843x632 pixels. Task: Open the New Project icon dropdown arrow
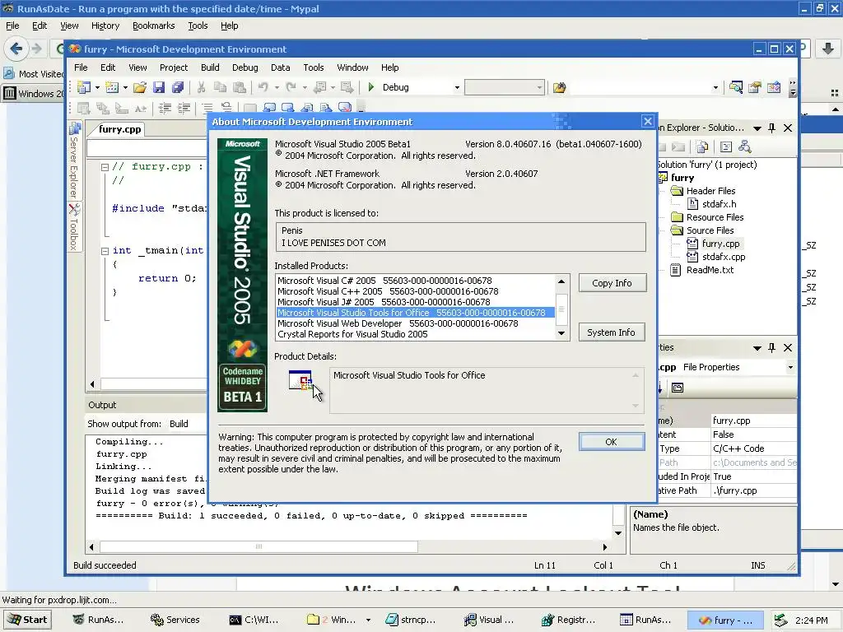[97, 87]
